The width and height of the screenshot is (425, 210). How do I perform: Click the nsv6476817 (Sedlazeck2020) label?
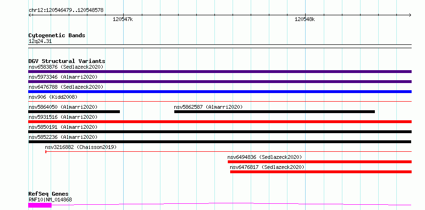pos(267,167)
